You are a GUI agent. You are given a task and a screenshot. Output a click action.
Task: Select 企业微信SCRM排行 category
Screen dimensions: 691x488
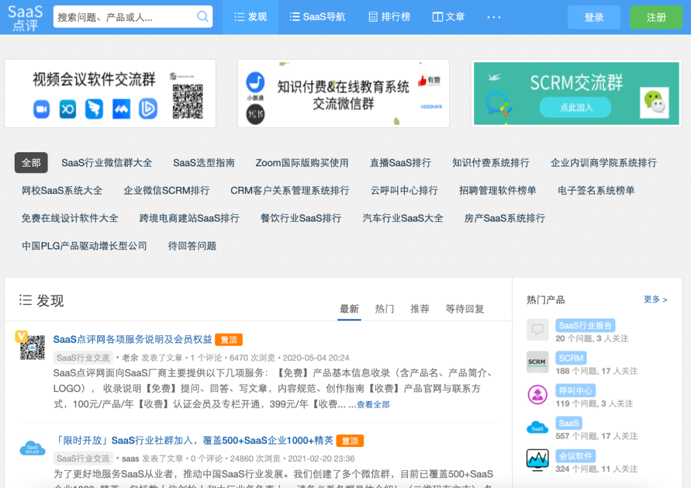pos(166,191)
